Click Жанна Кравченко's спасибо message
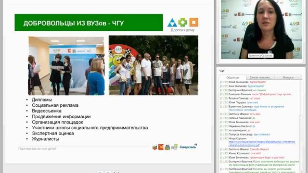This screenshot has height=173, width=308. tap(241, 153)
